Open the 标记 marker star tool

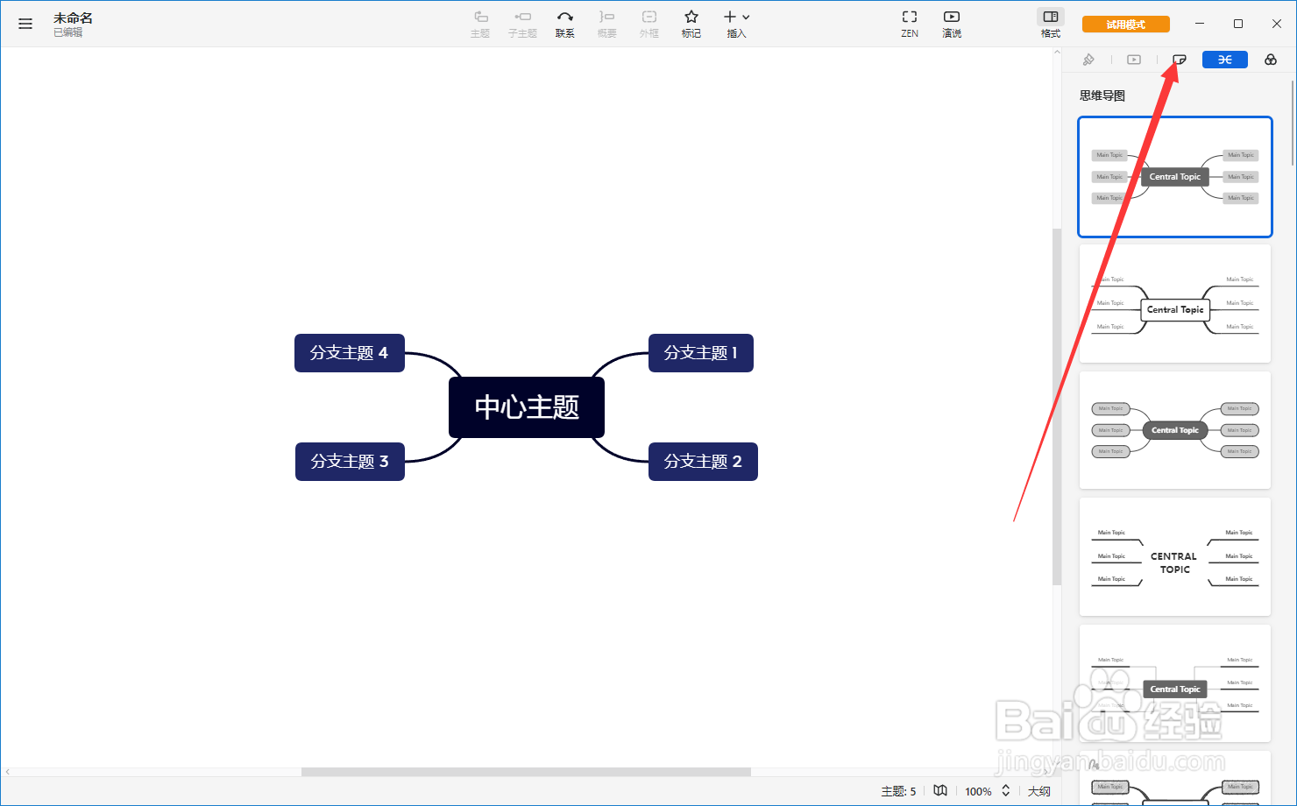(691, 24)
